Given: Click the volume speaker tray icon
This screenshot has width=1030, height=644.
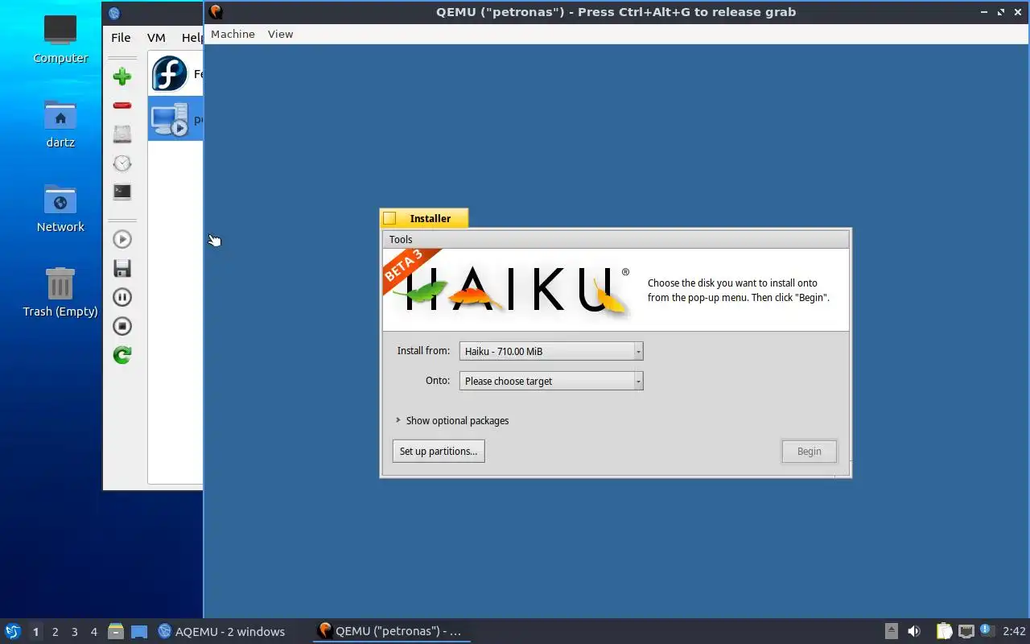Looking at the screenshot, I should click(x=914, y=631).
